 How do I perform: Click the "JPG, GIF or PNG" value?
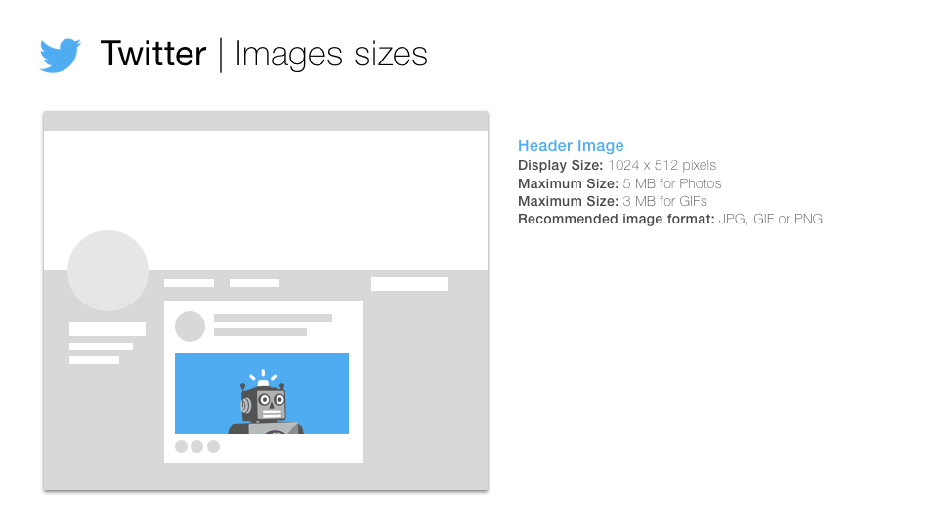click(x=771, y=220)
